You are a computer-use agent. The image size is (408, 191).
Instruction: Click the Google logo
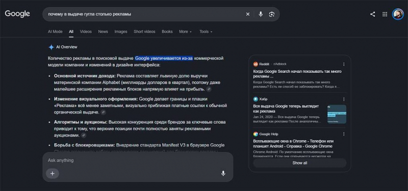coord(17,14)
